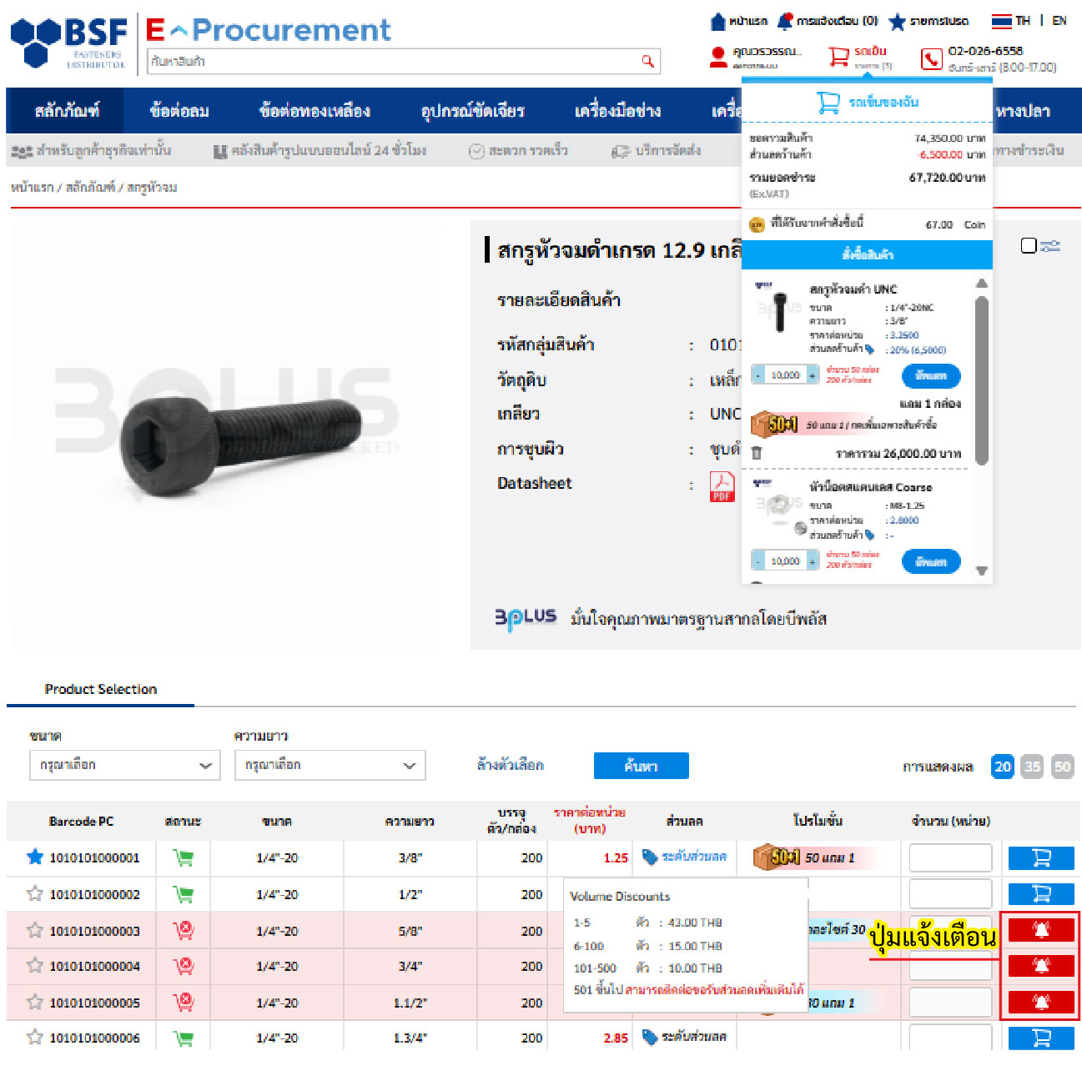
Task: Click the BSF Fasteners Distributor logo
Action: (x=69, y=42)
